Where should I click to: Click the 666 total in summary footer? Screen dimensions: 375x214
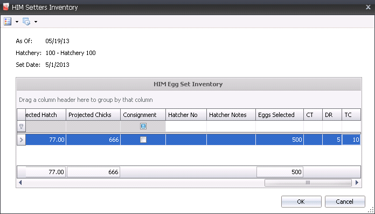click(93, 172)
